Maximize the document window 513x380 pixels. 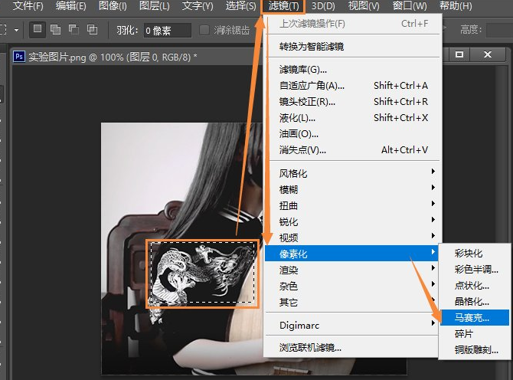pos(459,54)
